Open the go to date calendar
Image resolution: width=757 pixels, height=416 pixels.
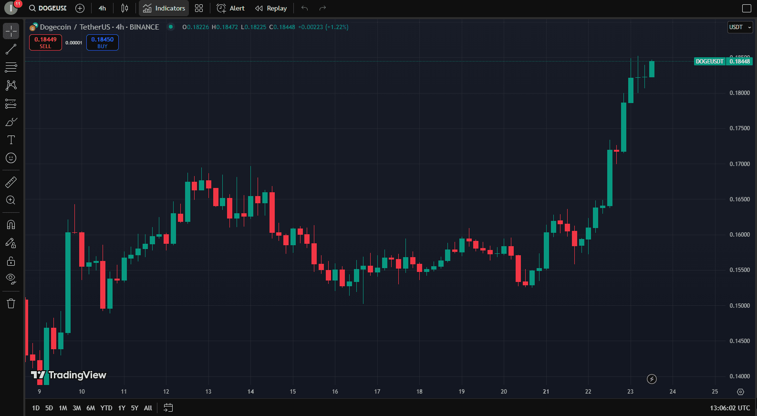coord(168,408)
